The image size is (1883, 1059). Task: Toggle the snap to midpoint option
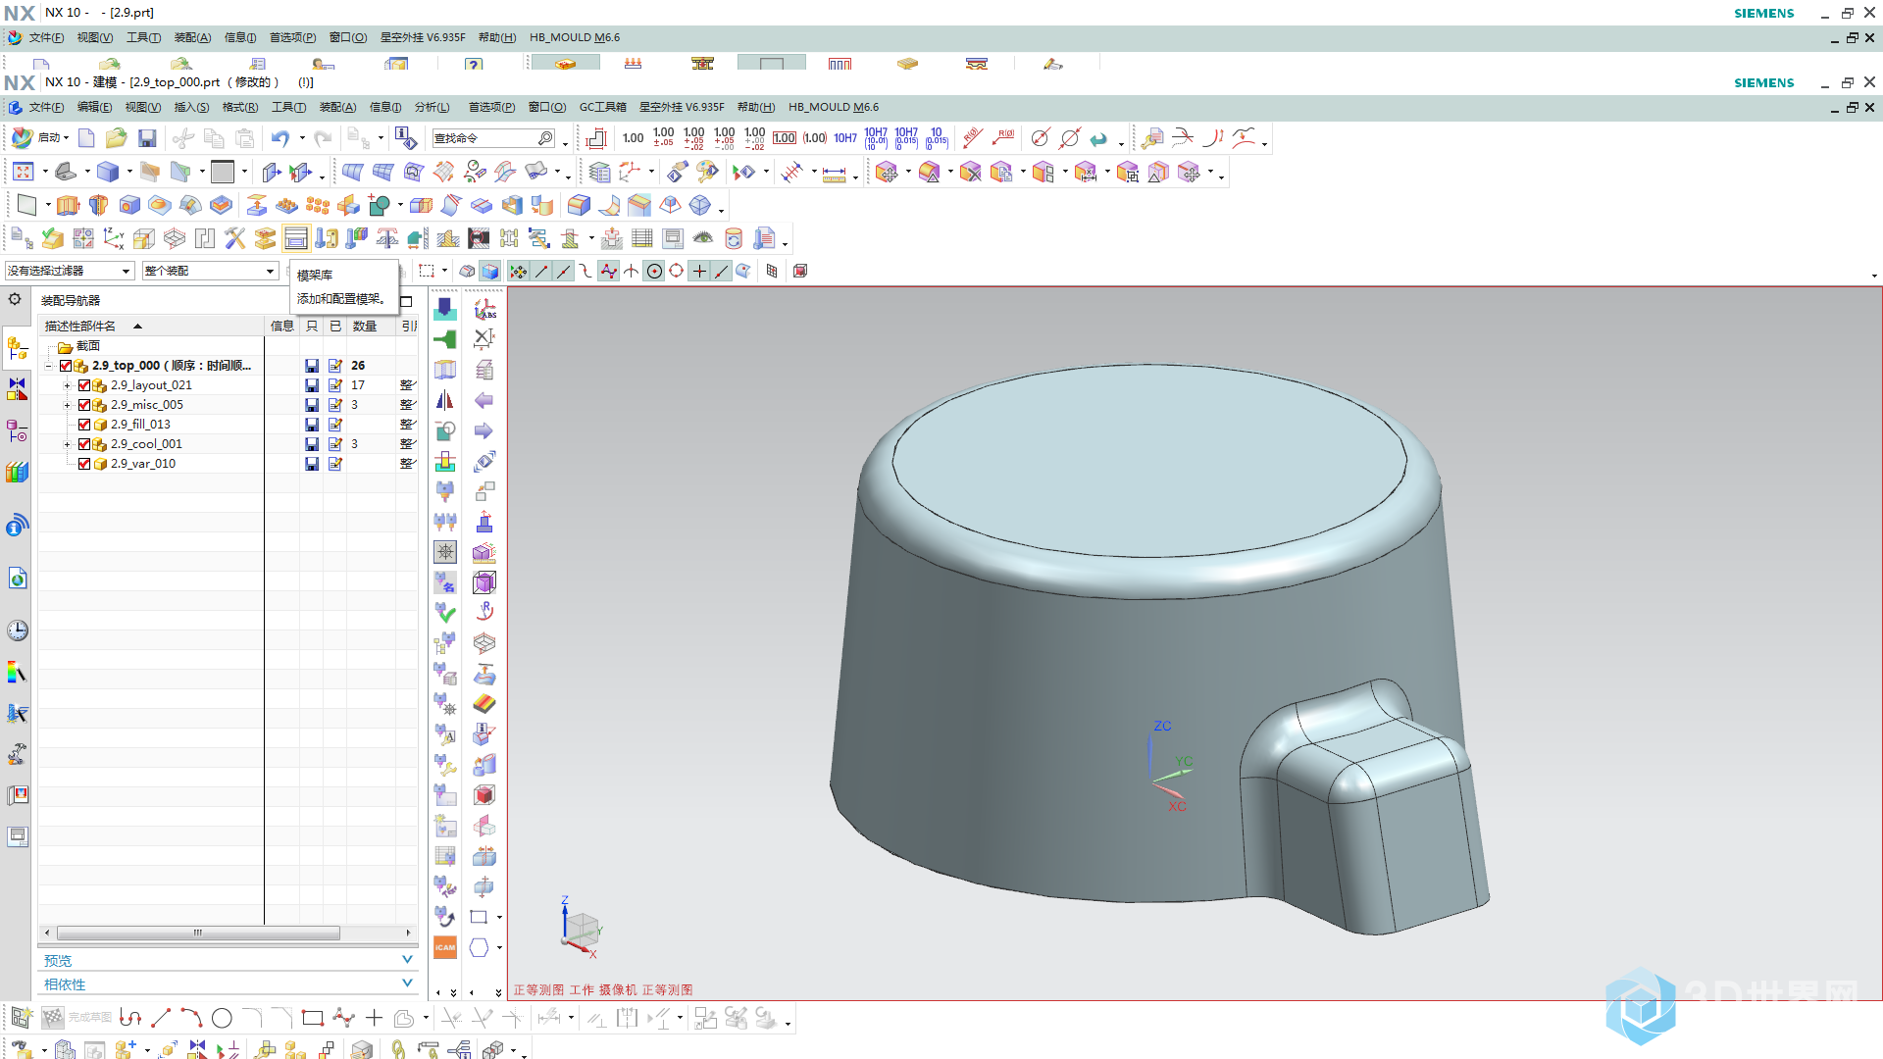coord(564,272)
